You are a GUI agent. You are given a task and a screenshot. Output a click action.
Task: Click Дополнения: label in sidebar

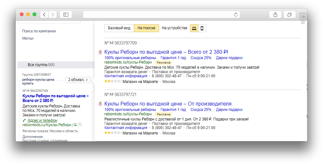coord(33,137)
